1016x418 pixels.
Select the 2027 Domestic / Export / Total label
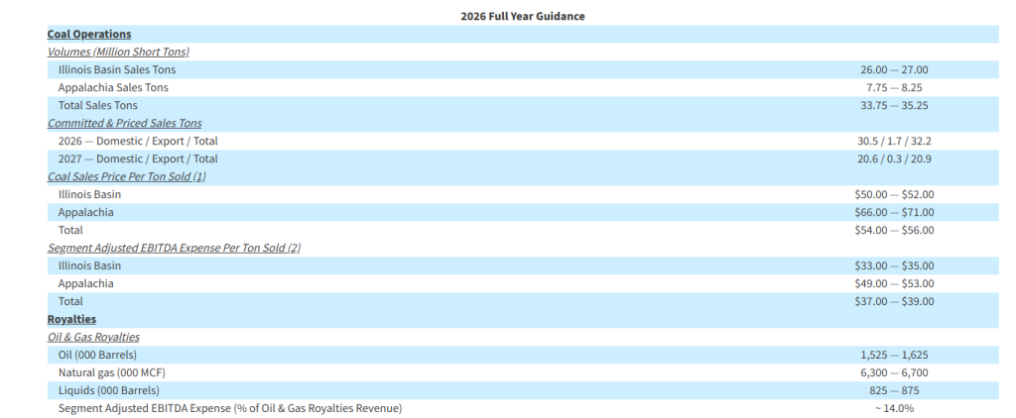[138, 158]
